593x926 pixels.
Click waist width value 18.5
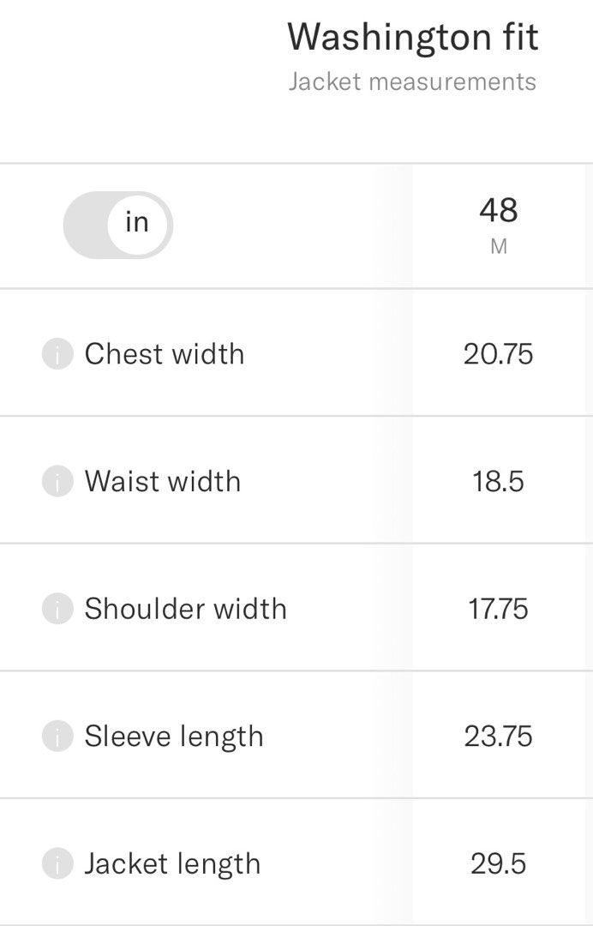pyautogui.click(x=498, y=481)
